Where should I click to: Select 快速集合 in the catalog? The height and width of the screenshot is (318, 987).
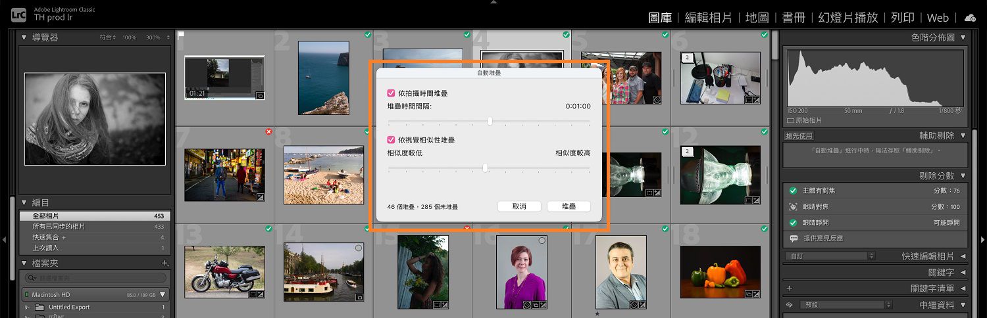pos(95,237)
